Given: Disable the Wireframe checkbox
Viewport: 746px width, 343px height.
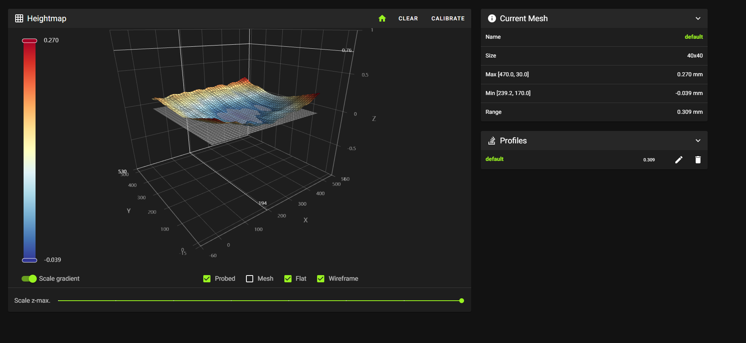Looking at the screenshot, I should [x=321, y=279].
